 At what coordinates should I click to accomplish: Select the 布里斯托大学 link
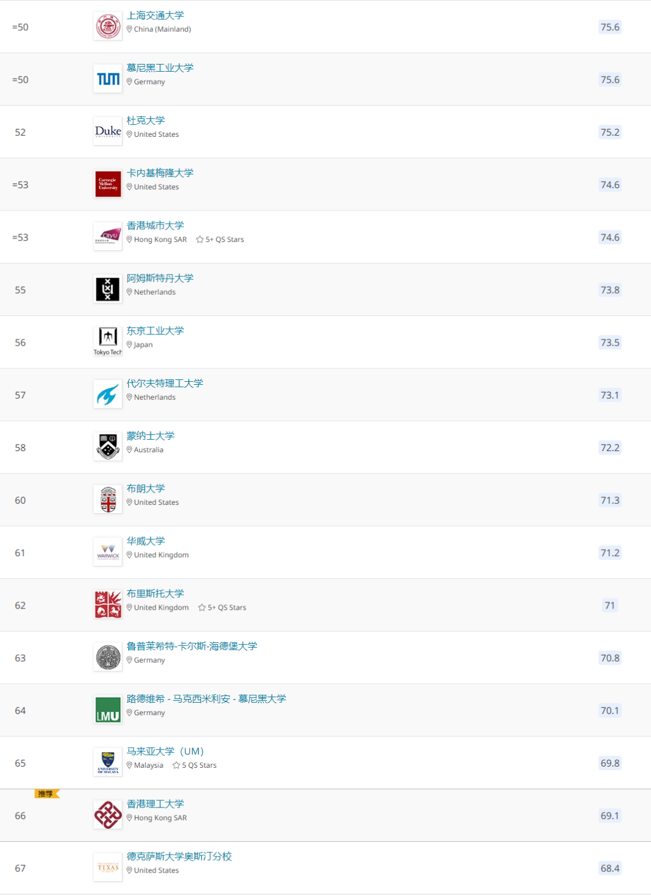click(156, 594)
